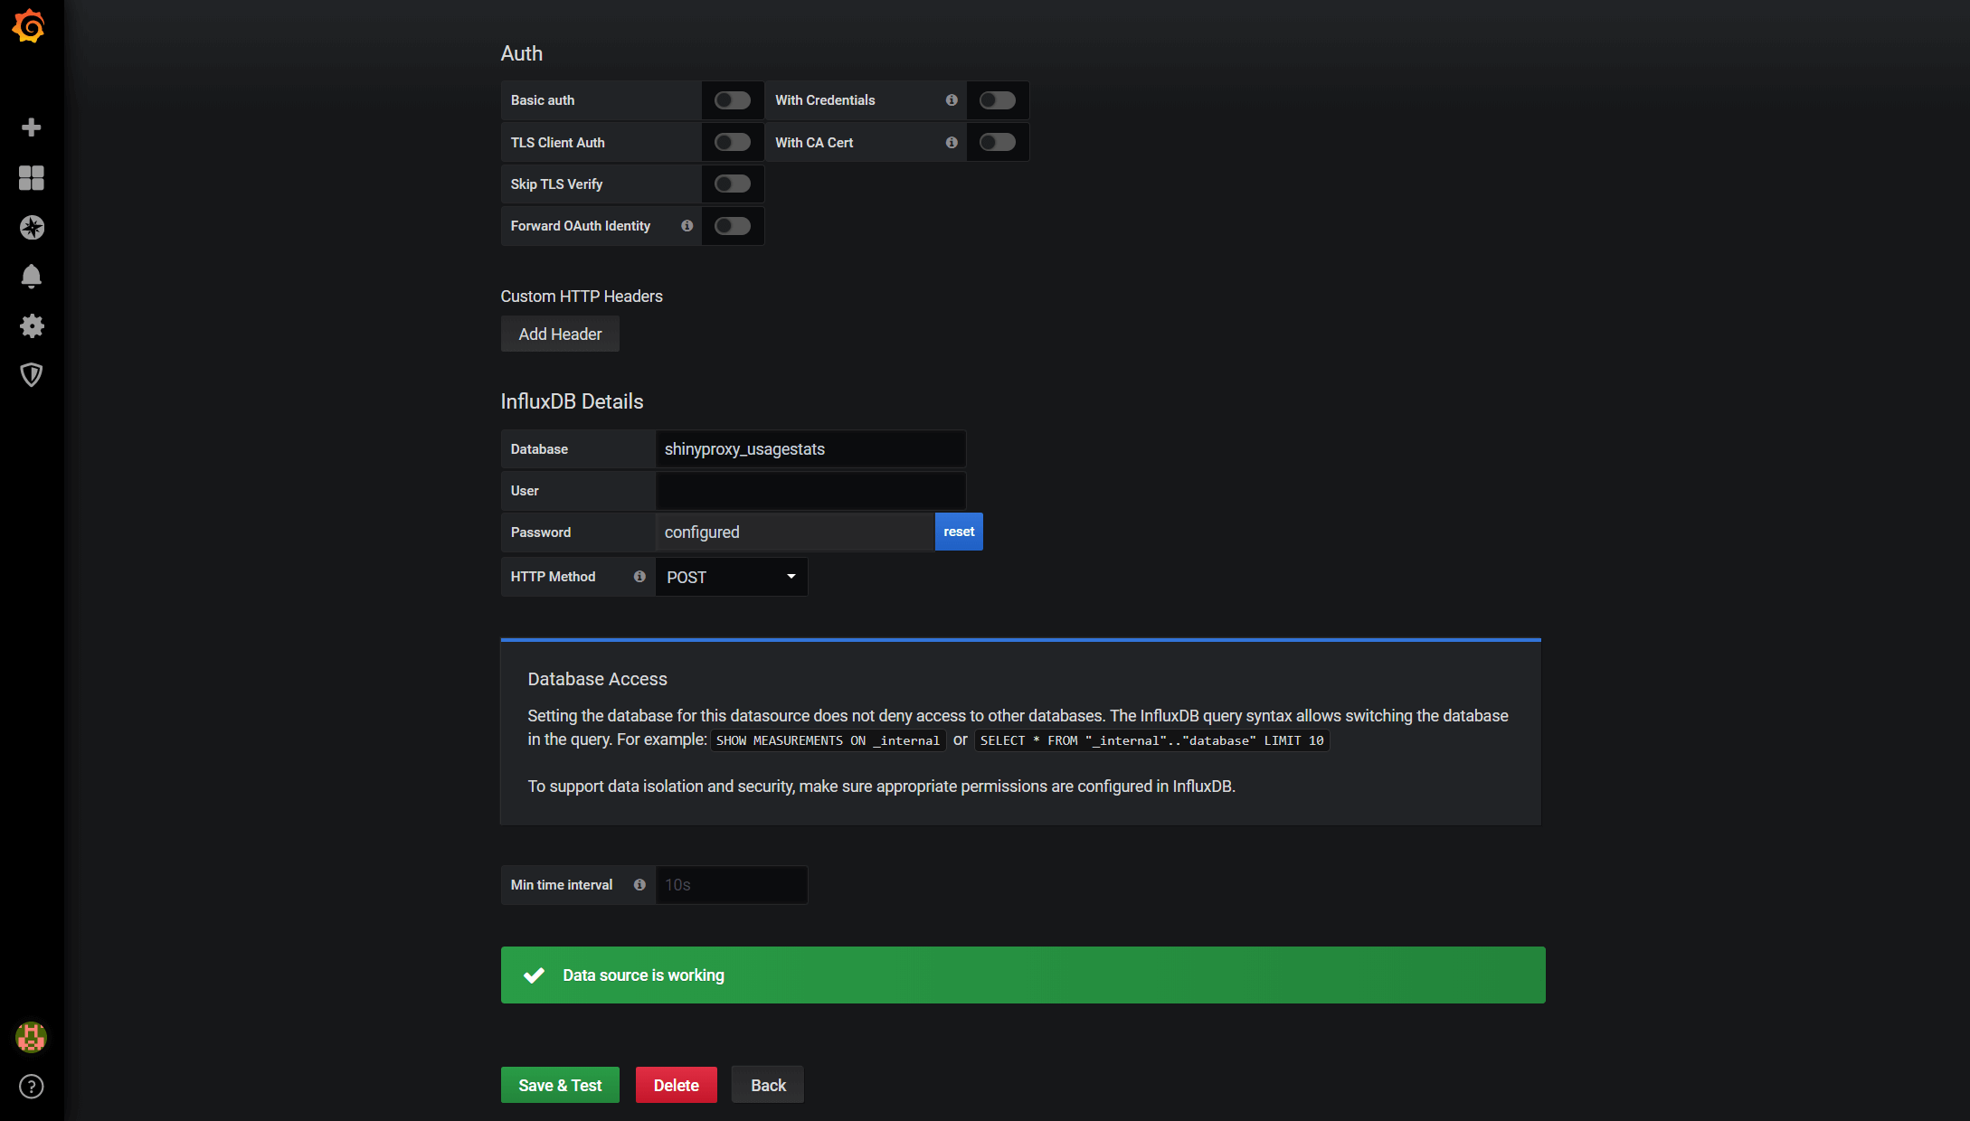Turn on the With CA Cert switch
1970x1121 pixels.
click(x=997, y=143)
